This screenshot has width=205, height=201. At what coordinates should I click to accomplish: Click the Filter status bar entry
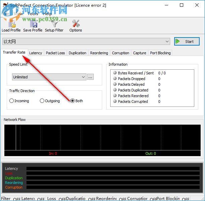[10, 199]
